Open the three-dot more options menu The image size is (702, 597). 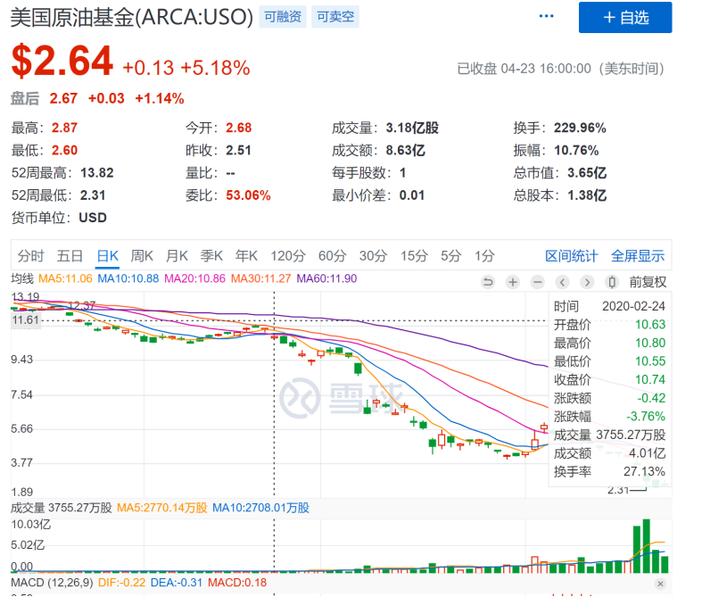(x=546, y=16)
